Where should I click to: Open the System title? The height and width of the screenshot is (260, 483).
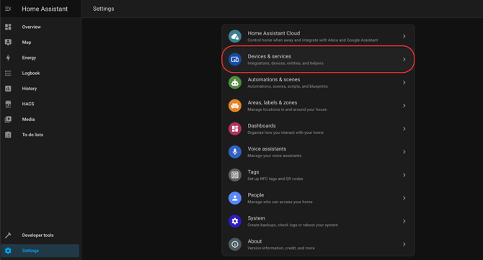256,218
